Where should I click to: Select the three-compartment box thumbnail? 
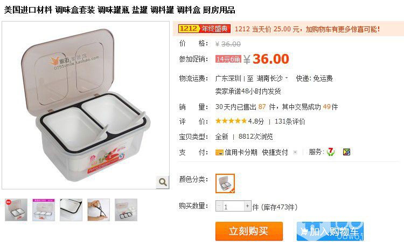coord(44,209)
